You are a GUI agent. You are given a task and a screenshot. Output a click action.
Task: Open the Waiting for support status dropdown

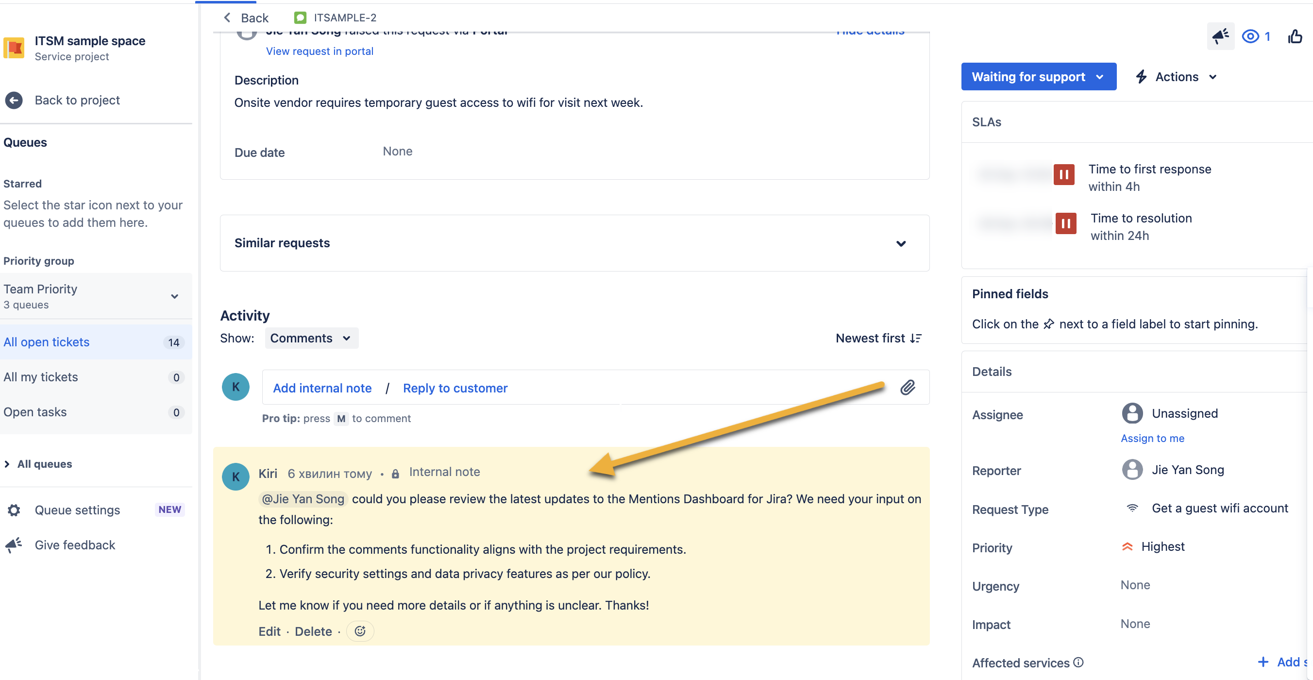pos(1038,76)
